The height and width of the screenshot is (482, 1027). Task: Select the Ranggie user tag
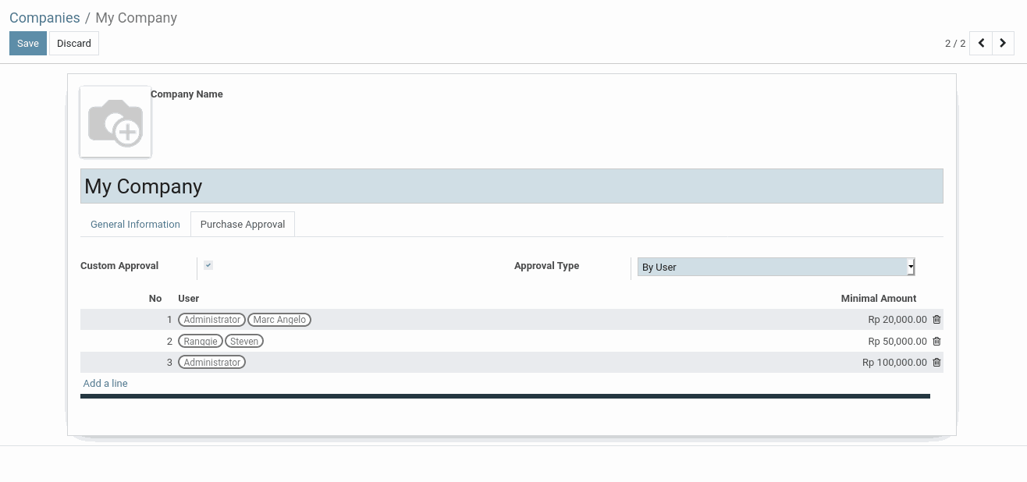(x=201, y=342)
